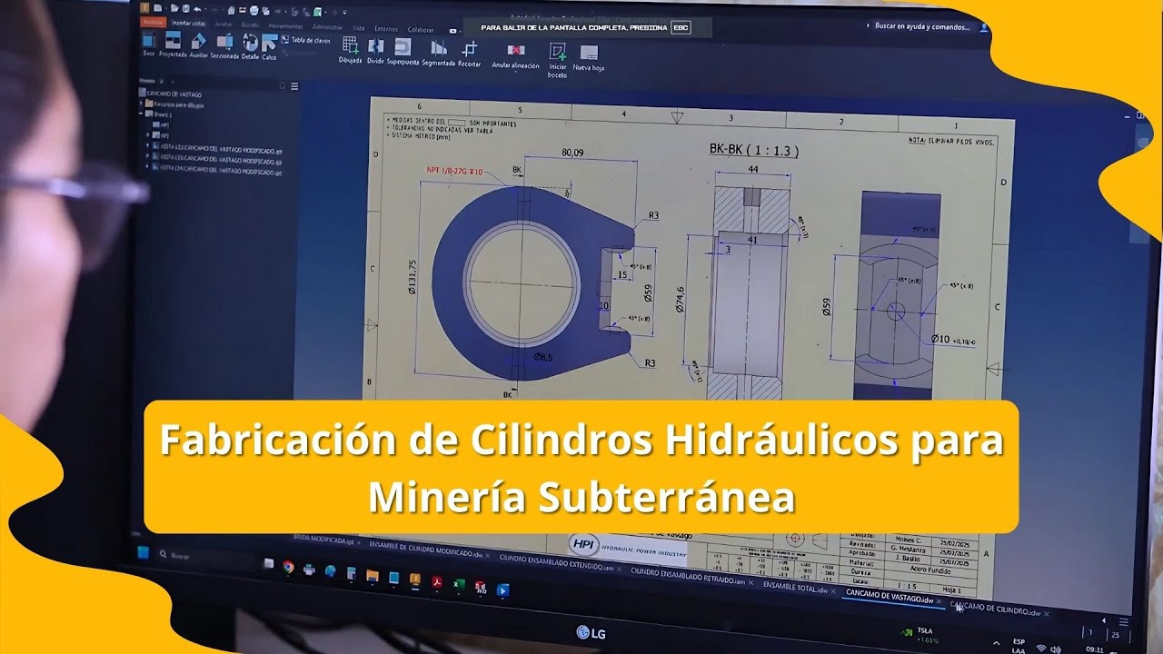
Task: Collapse the Sheet:1 tree node
Action: click(x=141, y=114)
